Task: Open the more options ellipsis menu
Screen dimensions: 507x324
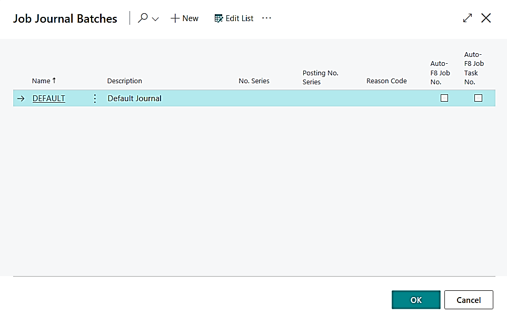Action: click(x=266, y=18)
